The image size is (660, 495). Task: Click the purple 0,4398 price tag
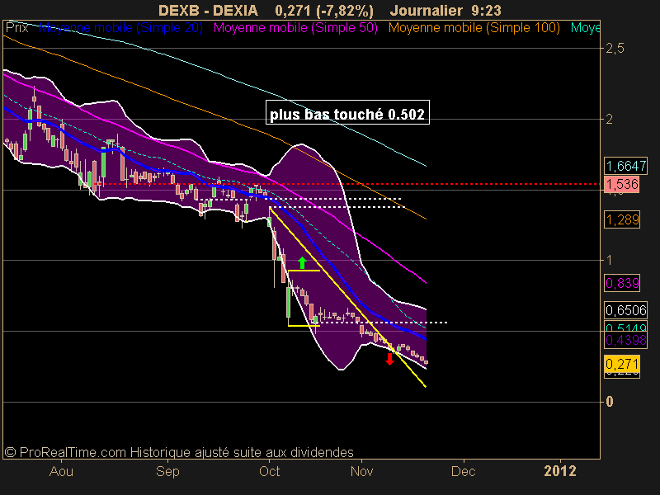pos(625,340)
